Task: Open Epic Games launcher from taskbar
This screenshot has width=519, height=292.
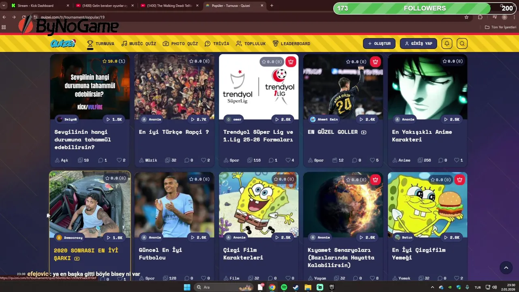Action: [x=332, y=287]
